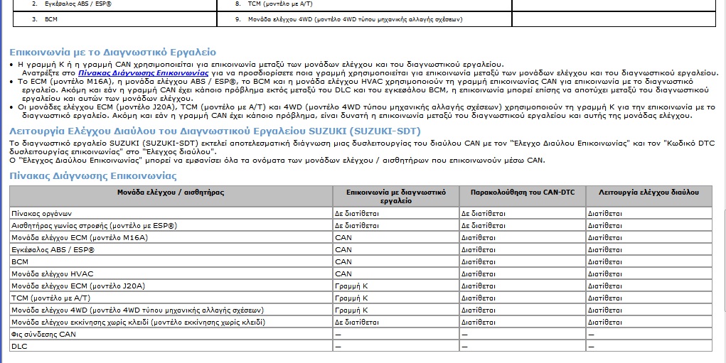Open the underlined Πίνακας Διάγνωσης Επικοινωνίας hyperlink

coord(143,73)
